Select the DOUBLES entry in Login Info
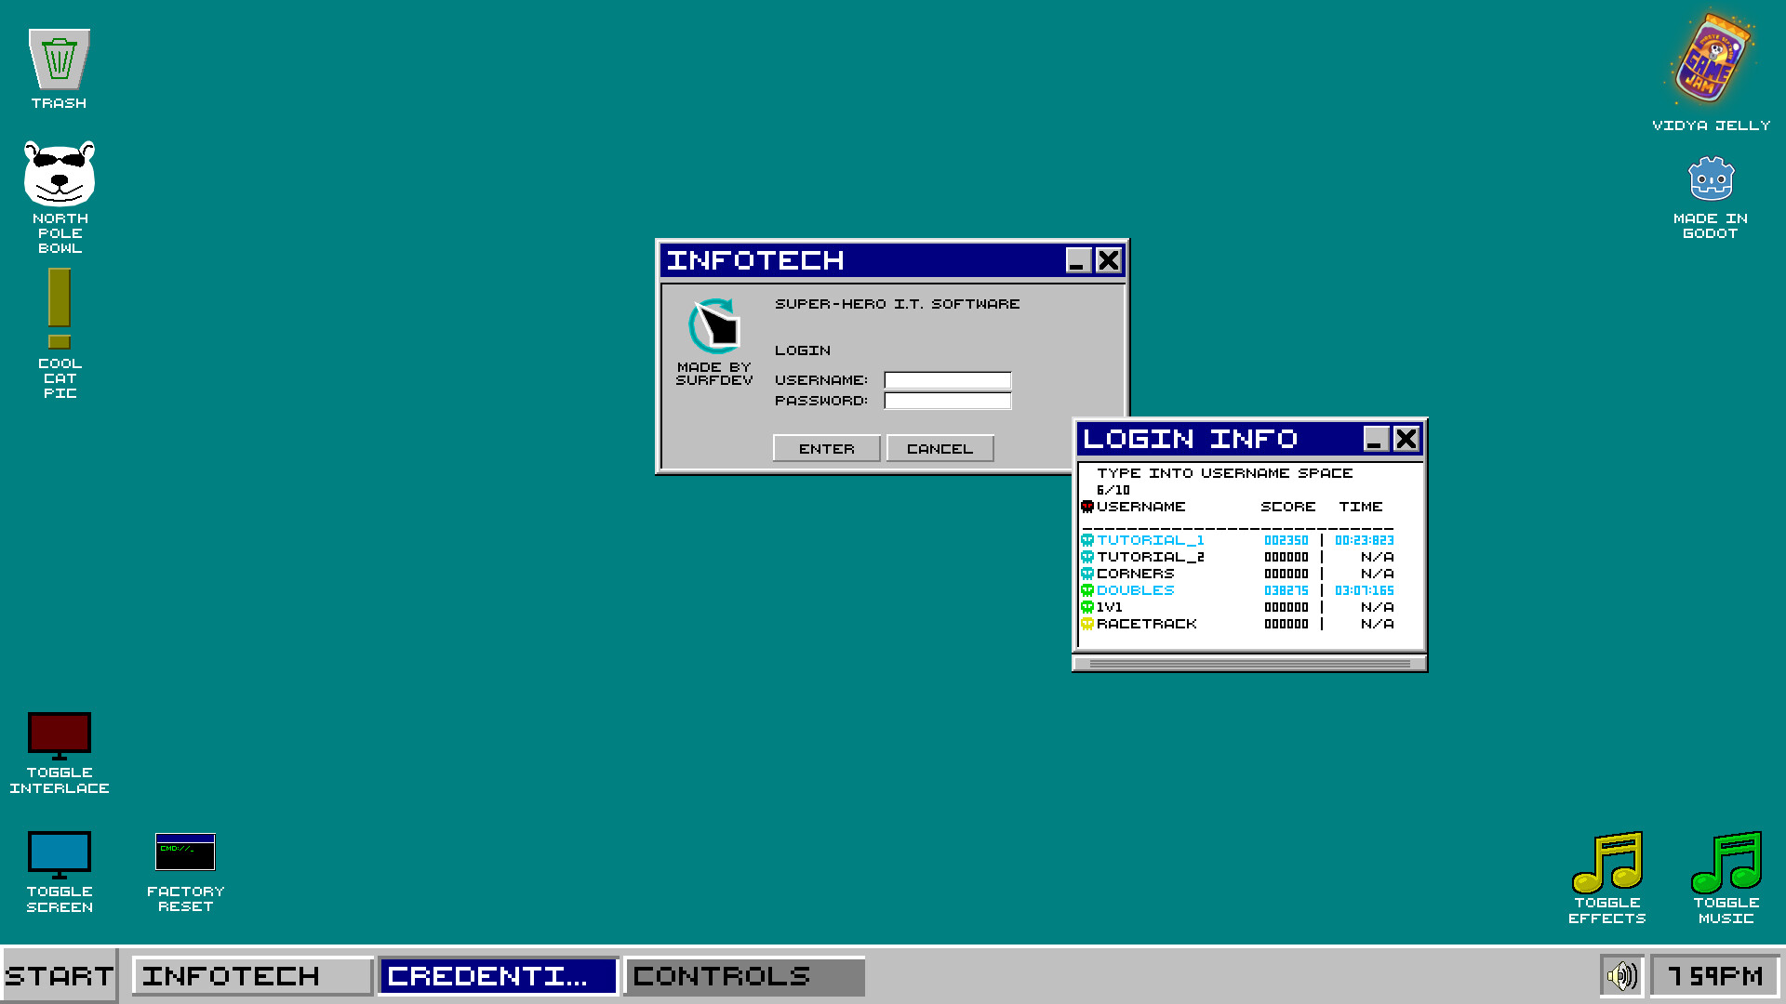This screenshot has width=1786, height=1004. click(1137, 589)
